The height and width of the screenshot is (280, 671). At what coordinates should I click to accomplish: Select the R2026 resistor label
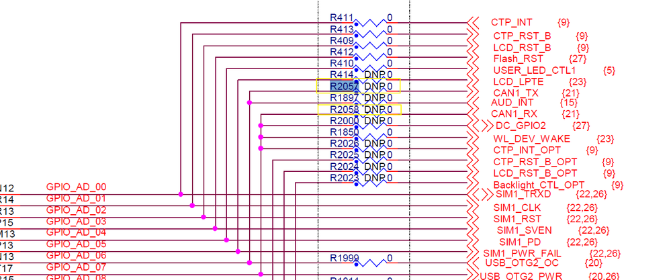click(x=344, y=143)
